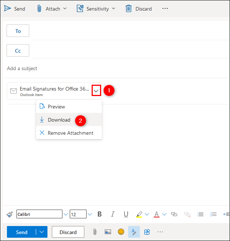This screenshot has width=230, height=241.
Task: Click the Sensitivity label icon
Action: (80, 8)
